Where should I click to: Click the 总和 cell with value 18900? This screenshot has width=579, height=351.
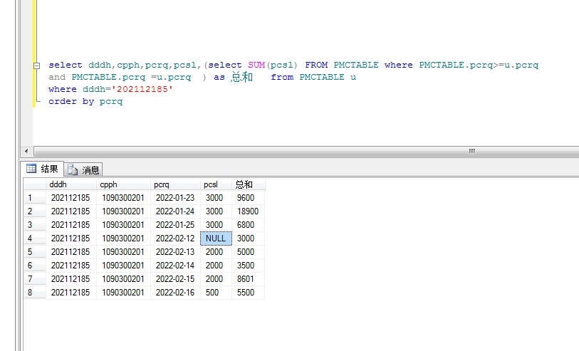tap(248, 211)
